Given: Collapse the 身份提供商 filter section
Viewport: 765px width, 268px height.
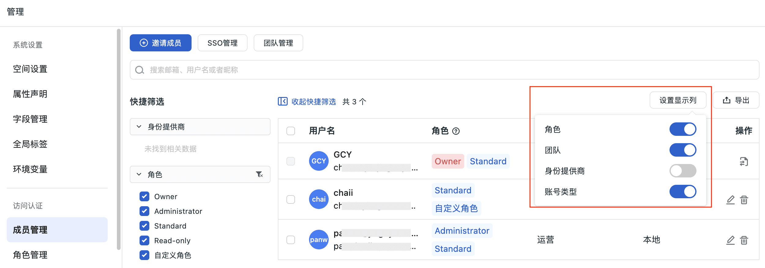Looking at the screenshot, I should tap(139, 127).
